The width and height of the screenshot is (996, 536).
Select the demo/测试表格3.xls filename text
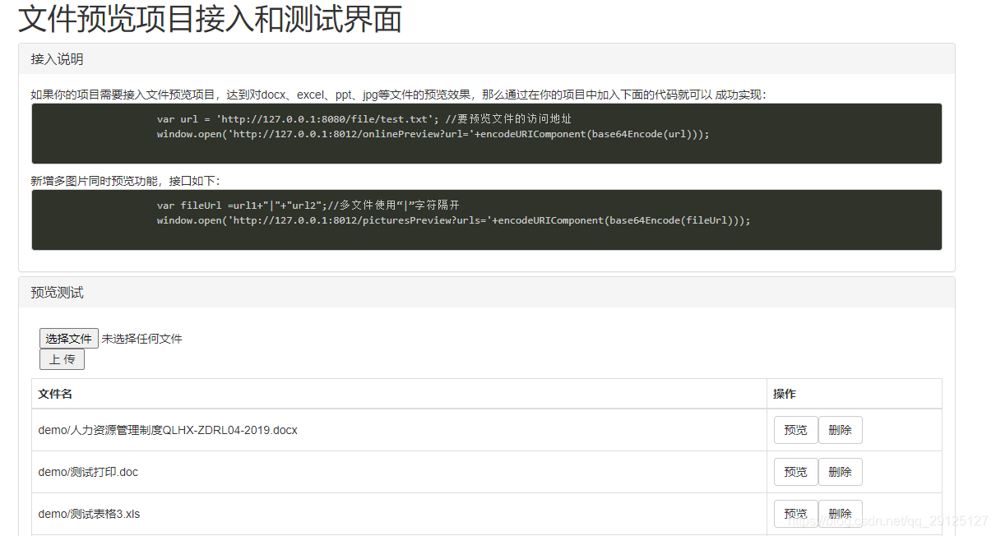89,514
